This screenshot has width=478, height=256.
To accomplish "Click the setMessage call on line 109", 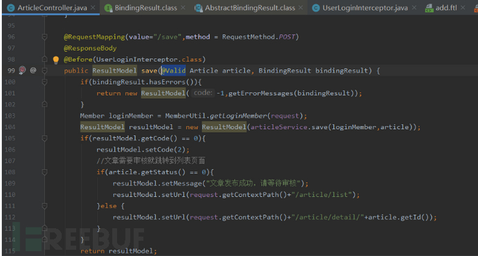I will coord(211,183).
